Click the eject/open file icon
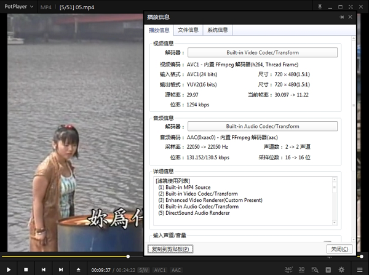 78,269
